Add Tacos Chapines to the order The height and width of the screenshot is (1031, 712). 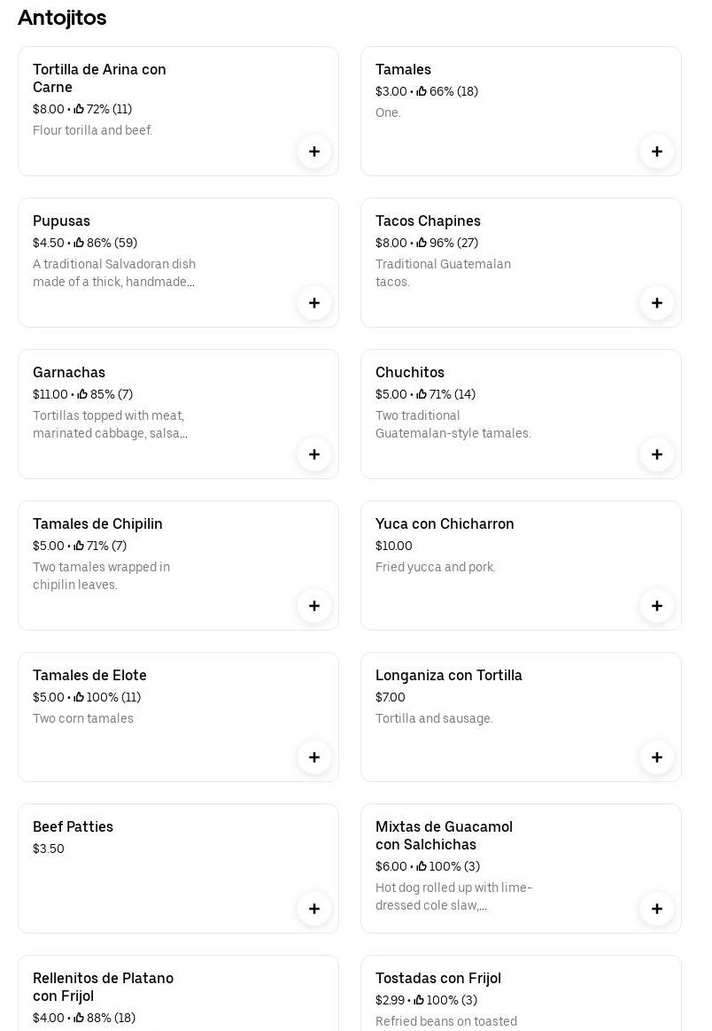[x=657, y=303]
